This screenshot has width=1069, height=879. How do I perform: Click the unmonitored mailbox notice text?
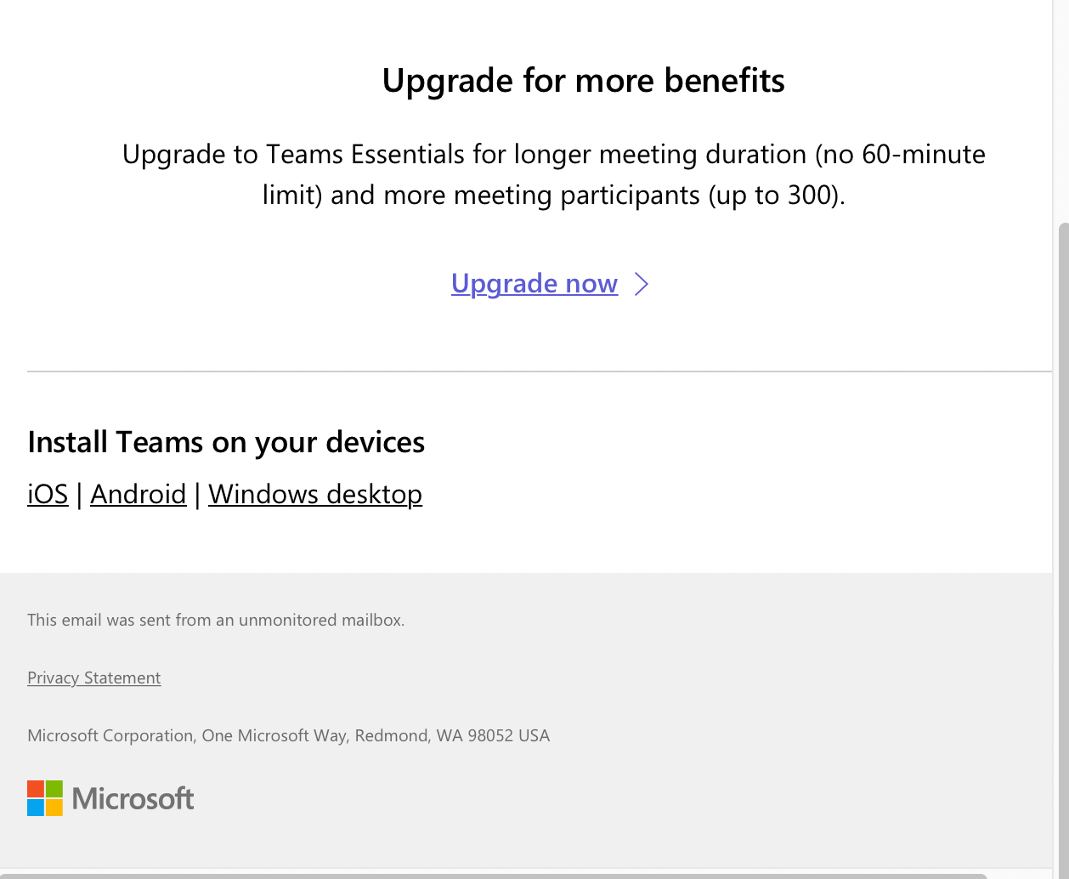pyautogui.click(x=216, y=620)
